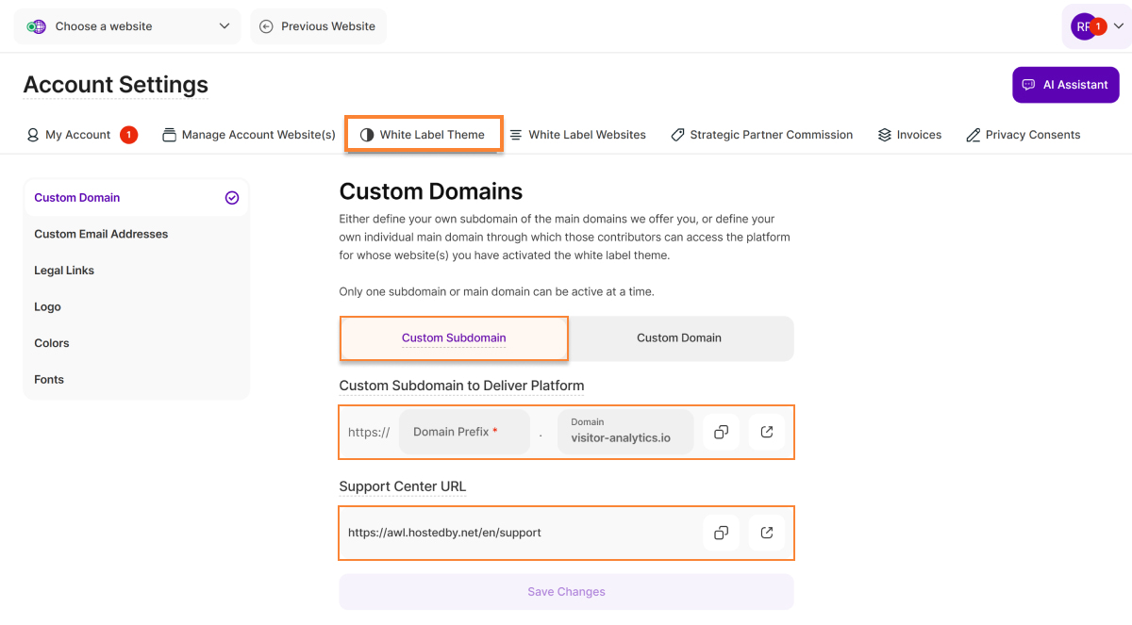Click the Previous Website back arrow icon
Image resolution: width=1132 pixels, height=625 pixels.
click(266, 26)
